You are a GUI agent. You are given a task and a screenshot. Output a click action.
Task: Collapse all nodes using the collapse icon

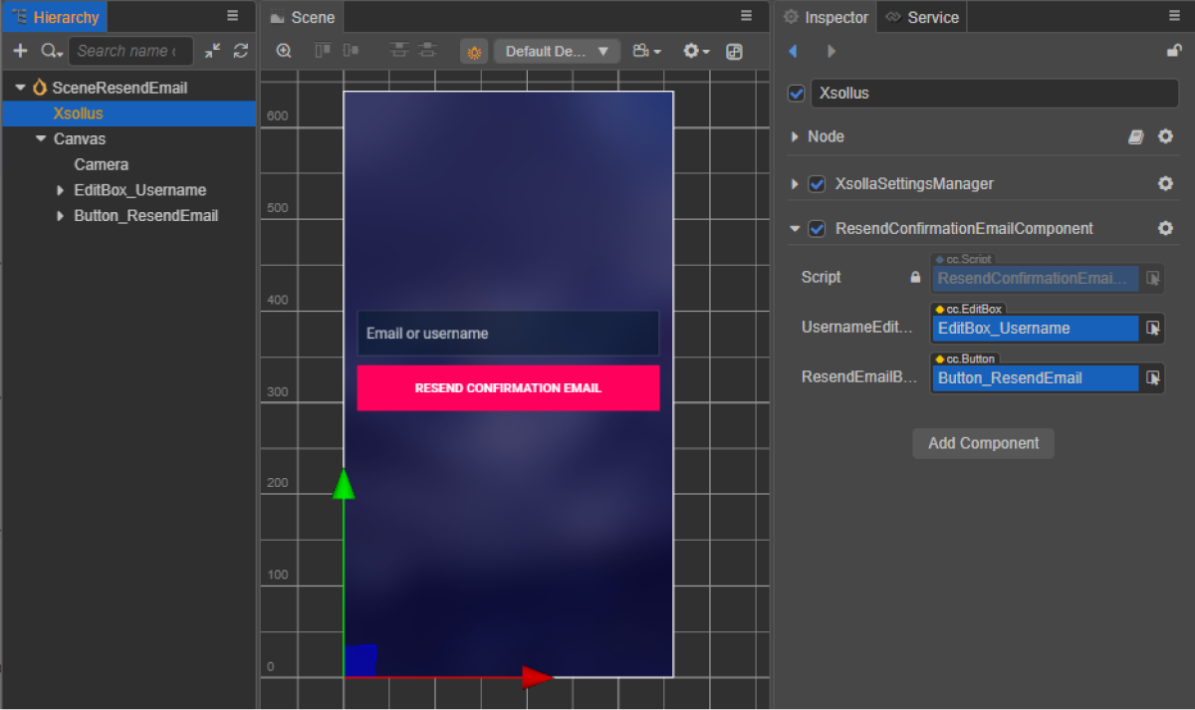(213, 51)
